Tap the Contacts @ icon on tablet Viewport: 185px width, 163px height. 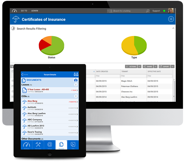click(50, 144)
